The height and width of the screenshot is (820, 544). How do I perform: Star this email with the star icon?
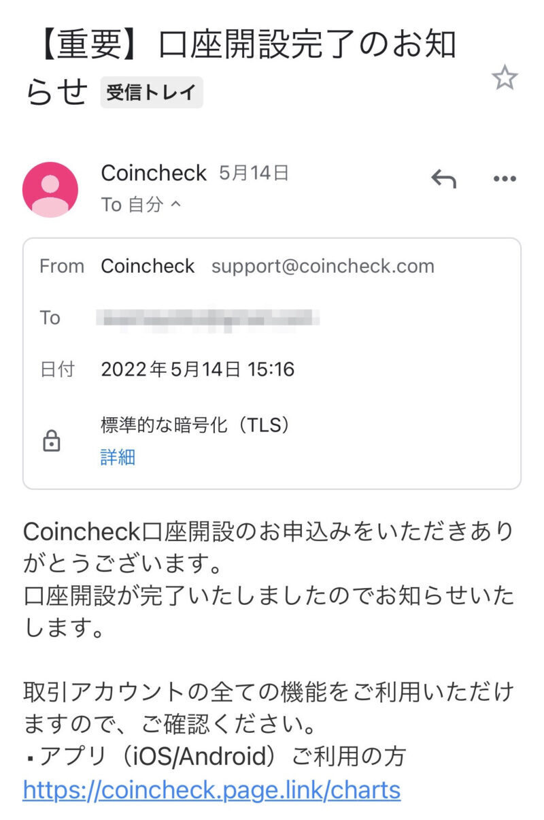505,78
